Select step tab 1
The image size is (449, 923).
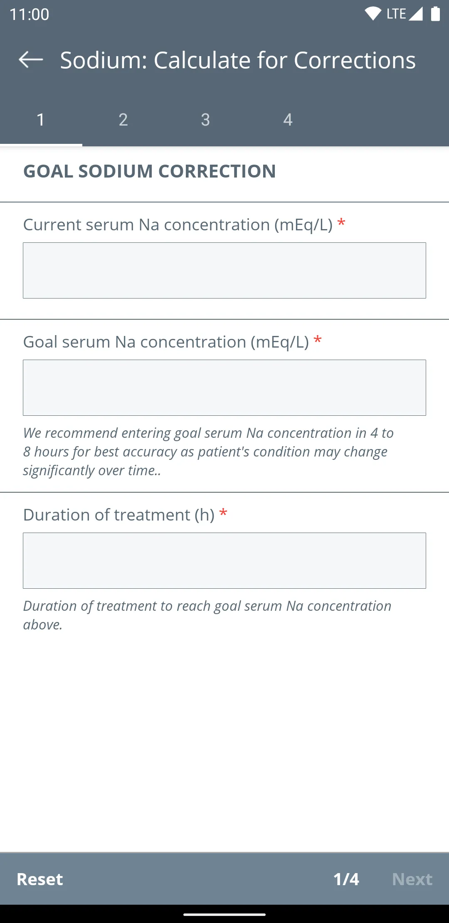(41, 120)
